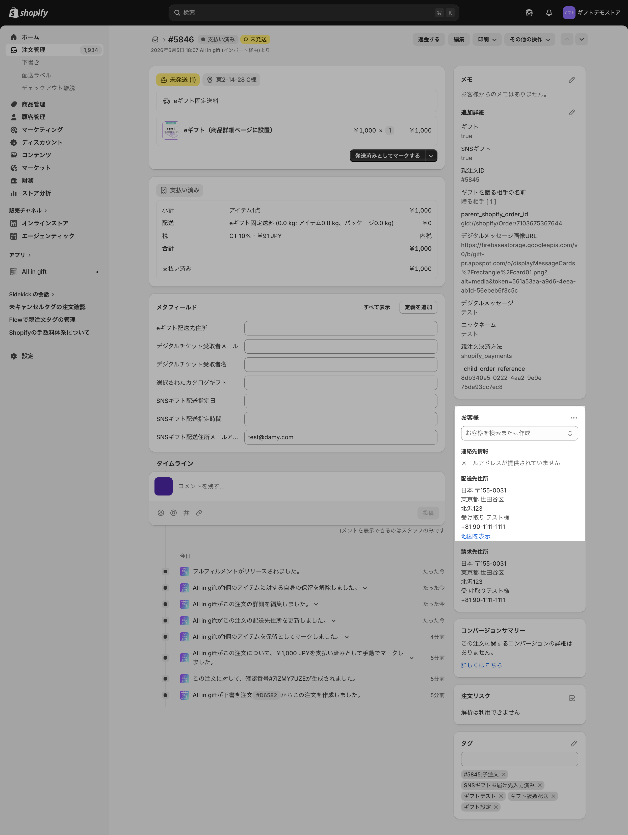Click the 設定 gear icon
The width and height of the screenshot is (628, 835).
point(14,356)
